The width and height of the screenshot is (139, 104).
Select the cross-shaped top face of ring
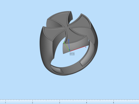point(67,27)
